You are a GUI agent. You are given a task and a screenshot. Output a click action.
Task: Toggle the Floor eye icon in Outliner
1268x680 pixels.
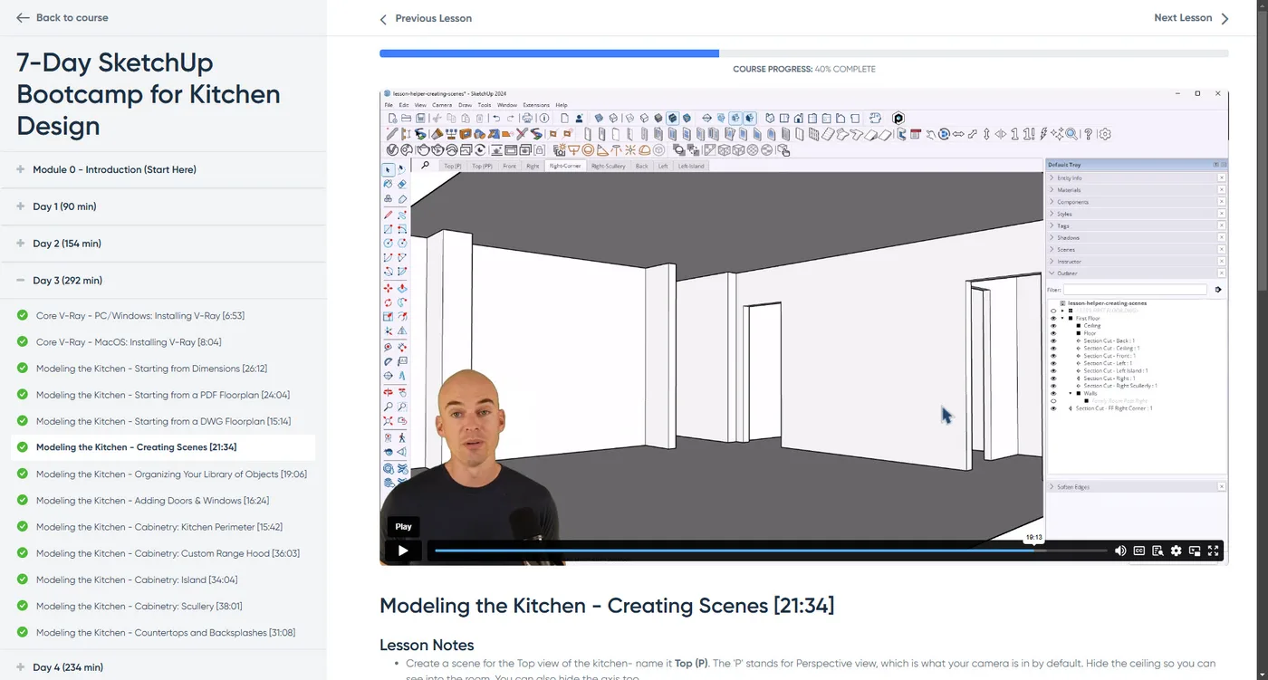(1052, 333)
